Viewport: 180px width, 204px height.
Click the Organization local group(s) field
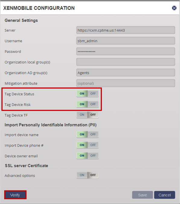pyautogui.click(x=125, y=62)
